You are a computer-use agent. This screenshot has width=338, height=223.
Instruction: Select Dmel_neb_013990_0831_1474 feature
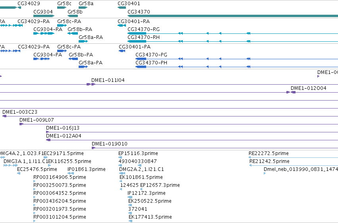(x=301, y=169)
